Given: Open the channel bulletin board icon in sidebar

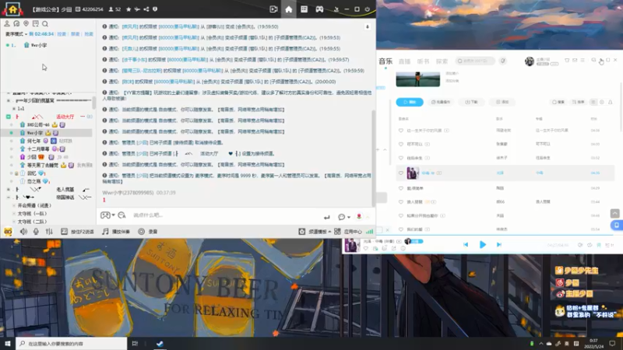Looking at the screenshot, I should [35, 24].
